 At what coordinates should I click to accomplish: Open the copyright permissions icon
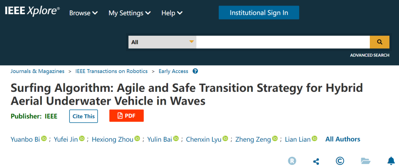tap(340, 161)
